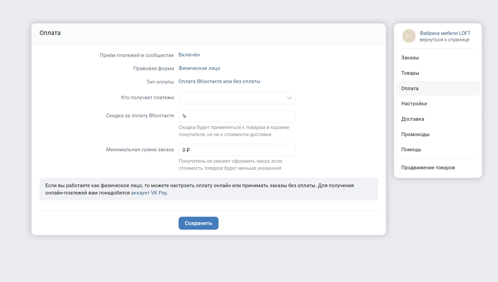
Task: Open the Товары menu section
Action: point(438,73)
